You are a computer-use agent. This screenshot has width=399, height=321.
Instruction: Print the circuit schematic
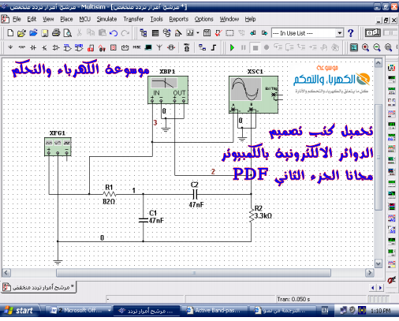(x=56, y=33)
